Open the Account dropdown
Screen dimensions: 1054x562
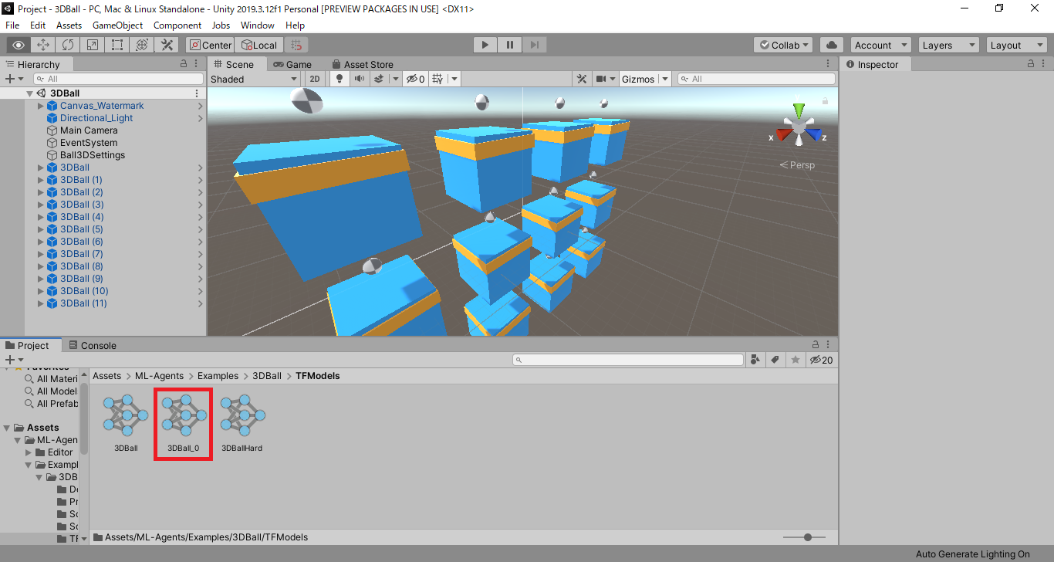click(881, 45)
